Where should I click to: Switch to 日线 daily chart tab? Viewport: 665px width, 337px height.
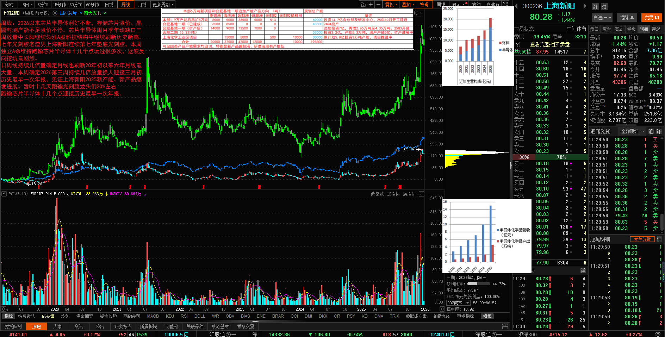[x=109, y=5]
